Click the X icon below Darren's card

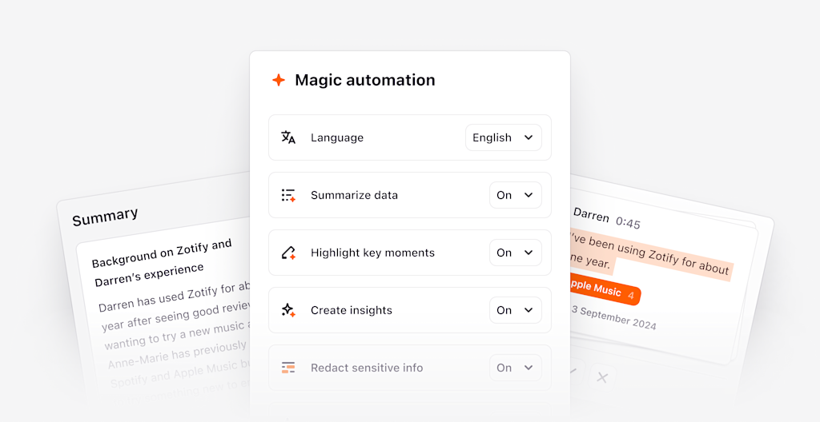pos(602,377)
